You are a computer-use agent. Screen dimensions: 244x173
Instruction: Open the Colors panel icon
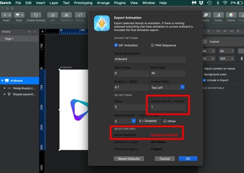coord(231,15)
